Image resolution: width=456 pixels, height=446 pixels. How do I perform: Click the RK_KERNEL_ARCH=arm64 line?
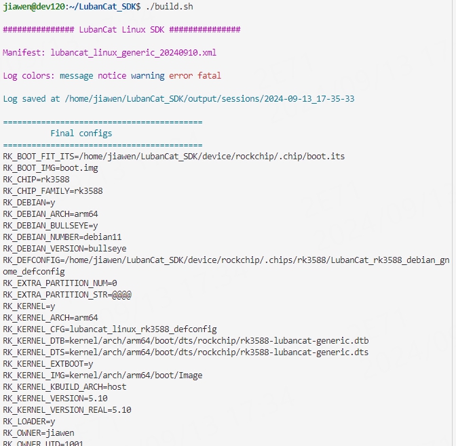(51, 318)
